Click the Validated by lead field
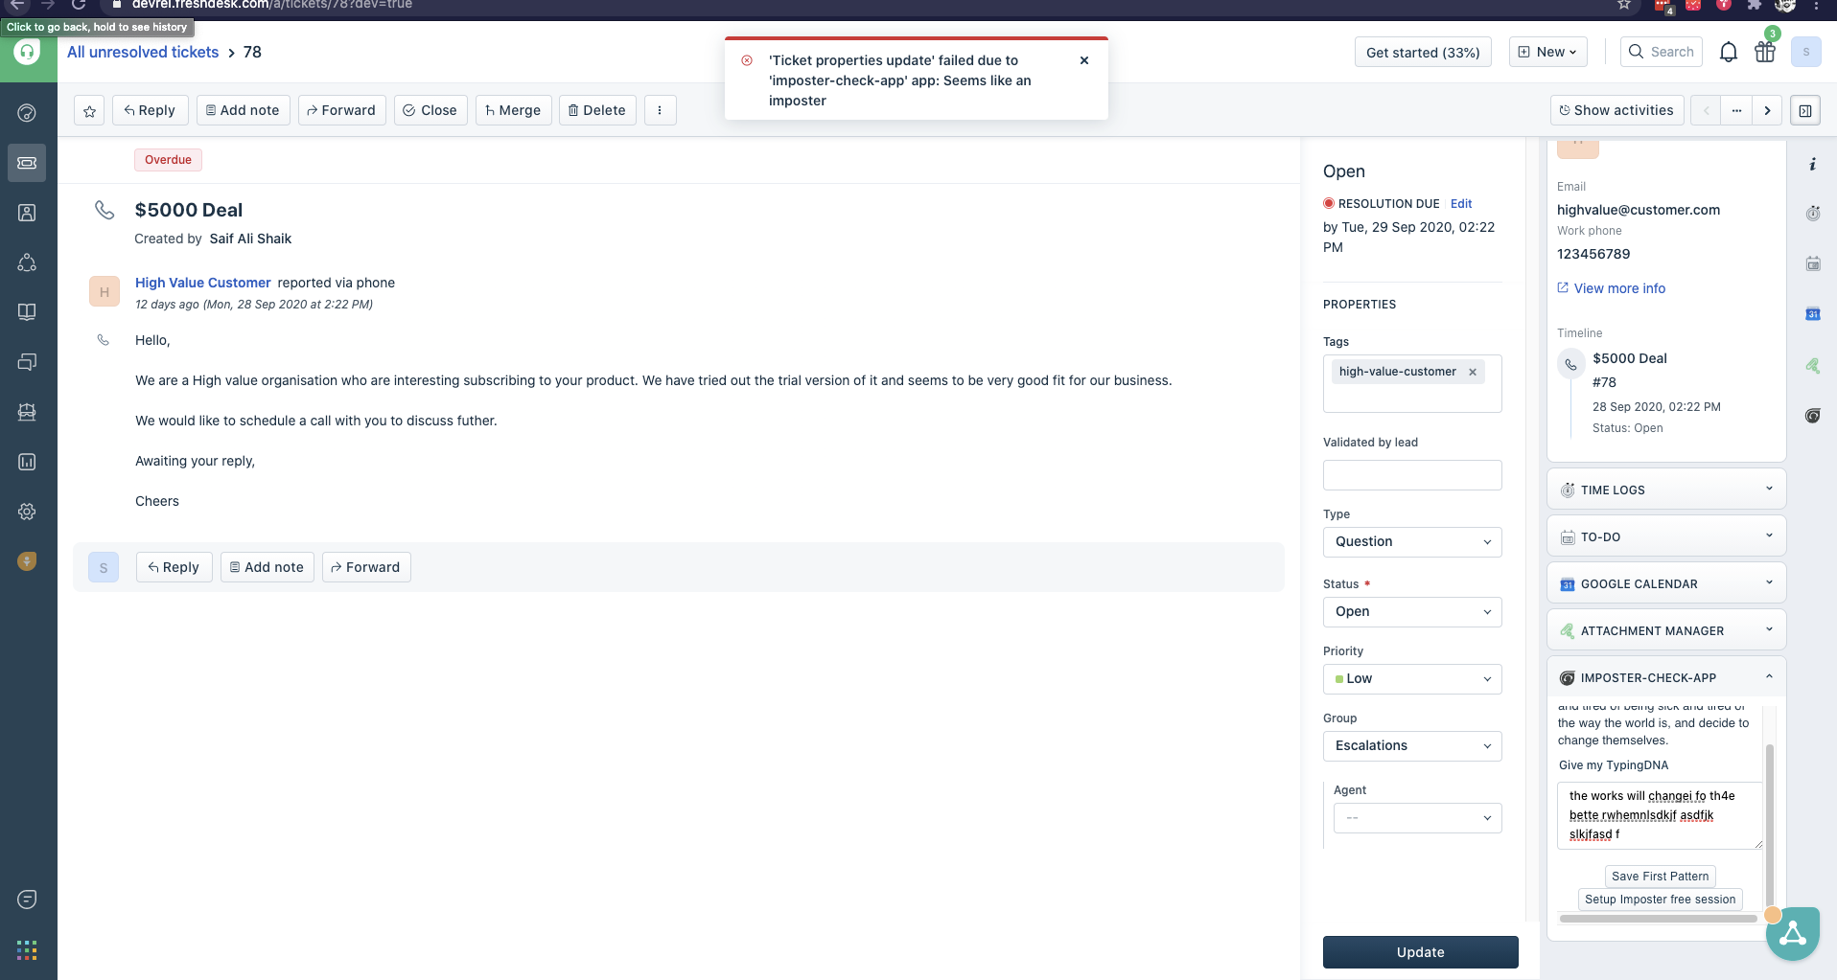The height and width of the screenshot is (980, 1837). tap(1412, 475)
